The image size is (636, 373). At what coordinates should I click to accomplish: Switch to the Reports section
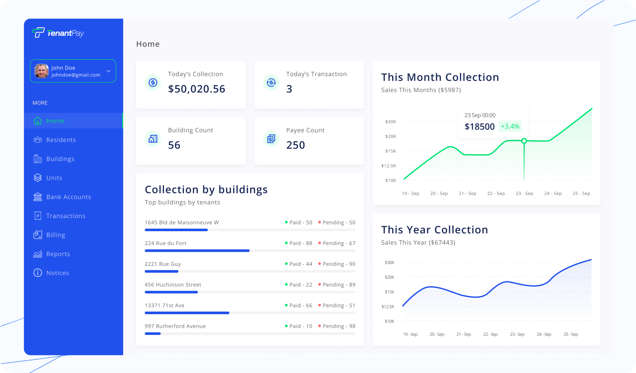pos(58,254)
